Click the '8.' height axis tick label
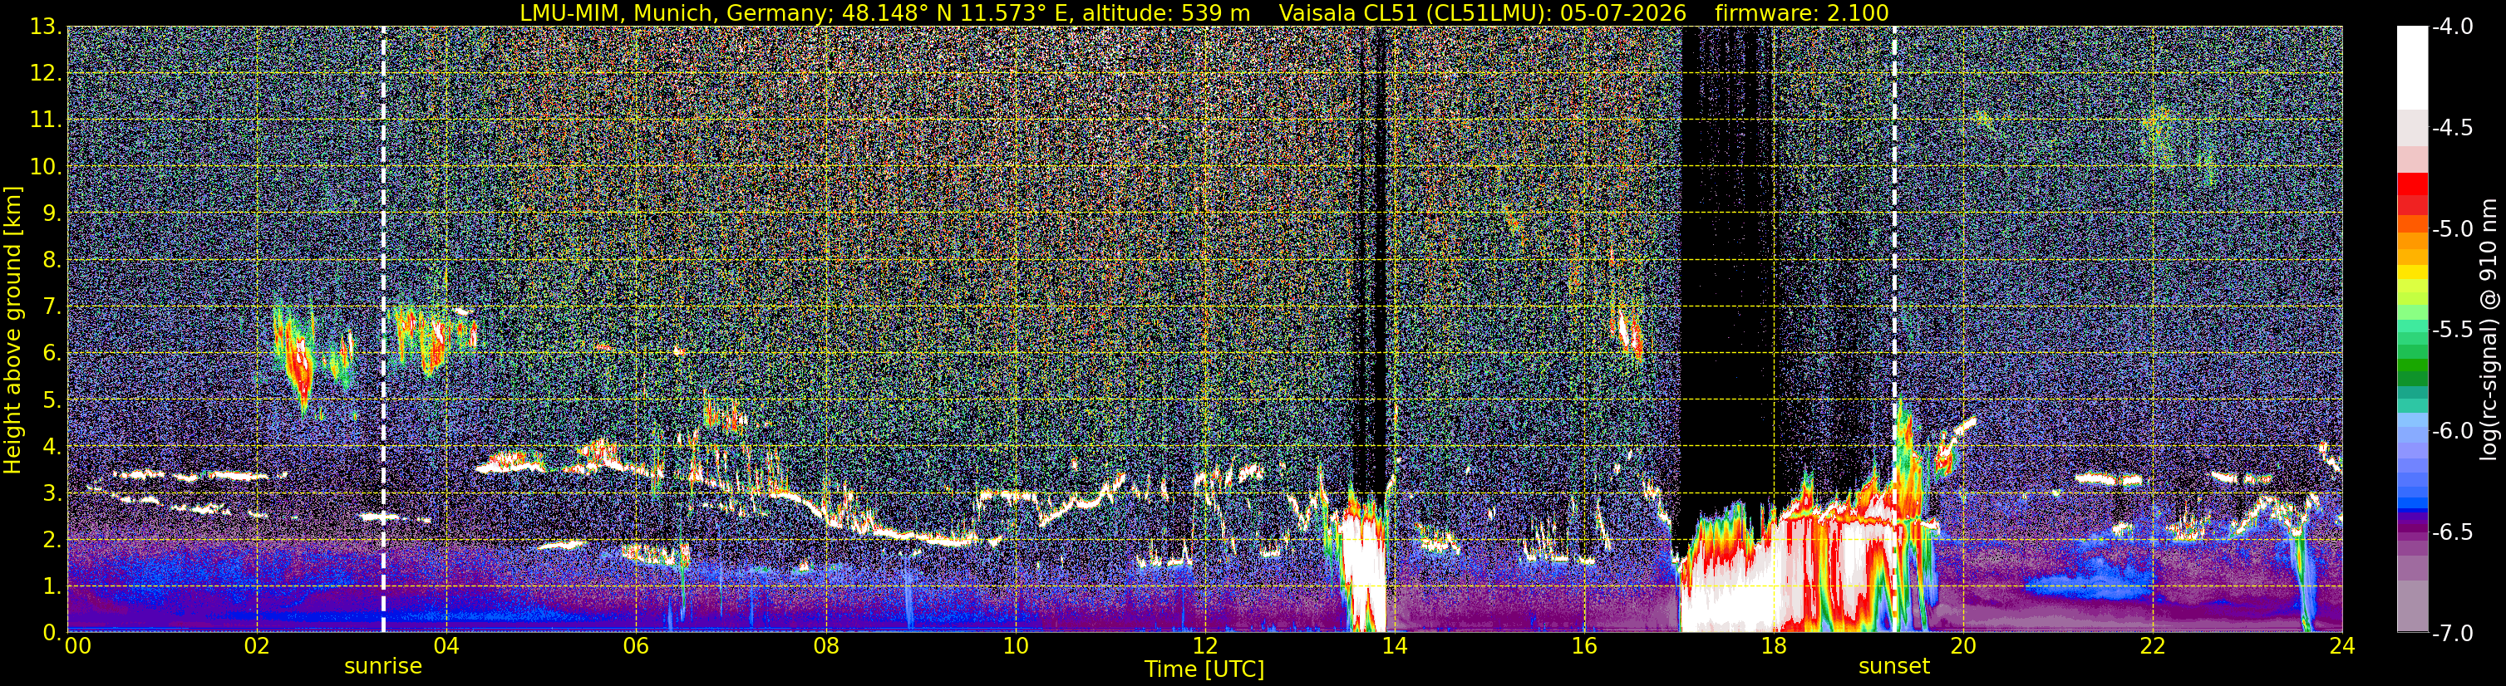Screen dimensions: 2506x686 (52, 259)
